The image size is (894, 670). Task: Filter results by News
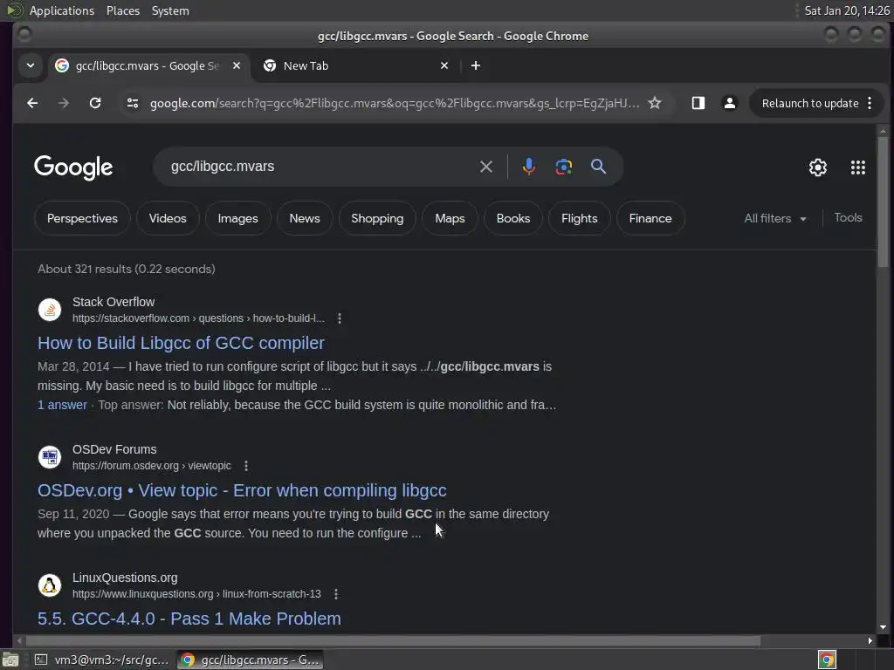(305, 218)
